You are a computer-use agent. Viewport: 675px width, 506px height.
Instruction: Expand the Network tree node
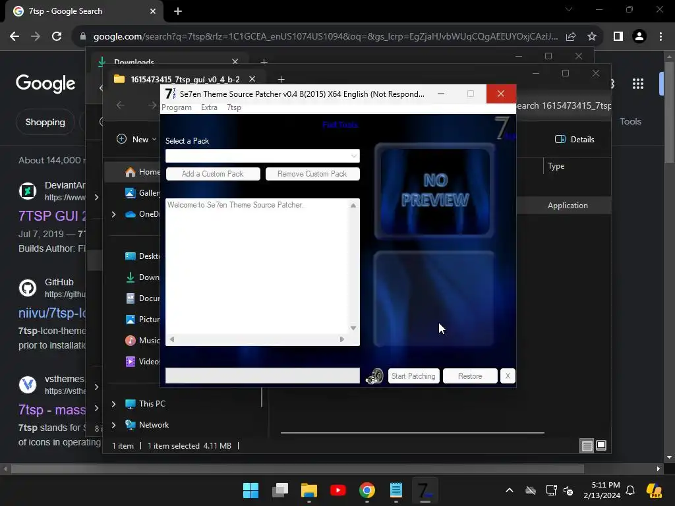tap(113, 425)
